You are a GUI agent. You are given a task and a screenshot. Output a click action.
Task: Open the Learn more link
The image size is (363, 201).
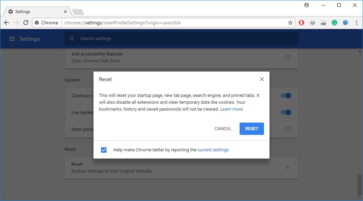click(x=231, y=109)
